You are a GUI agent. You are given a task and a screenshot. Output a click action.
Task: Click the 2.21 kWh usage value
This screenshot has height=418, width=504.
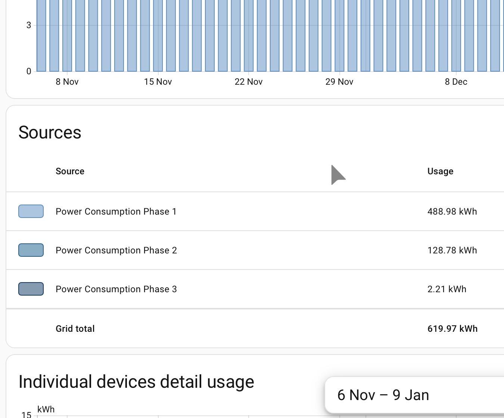tap(447, 289)
